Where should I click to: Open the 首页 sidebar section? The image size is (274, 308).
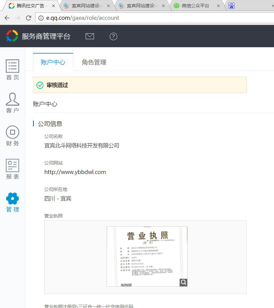tap(12, 69)
